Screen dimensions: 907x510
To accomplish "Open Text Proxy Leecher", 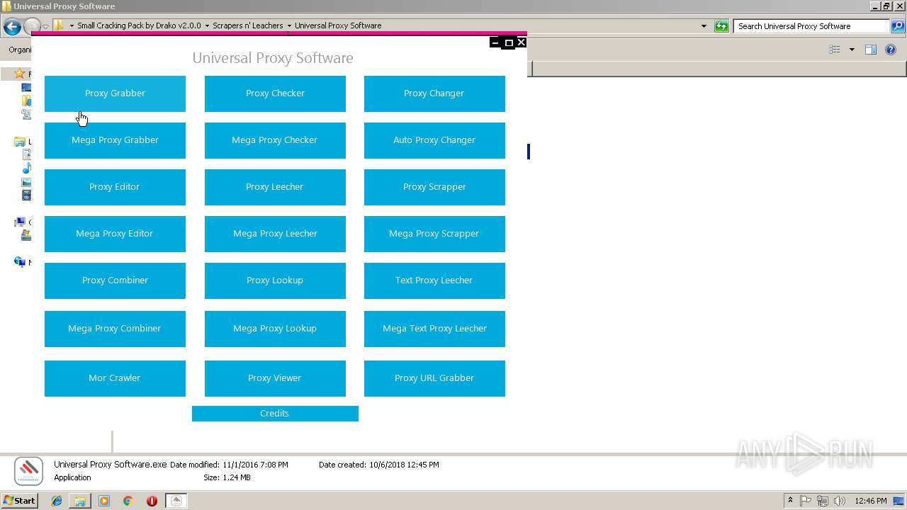I will (x=434, y=280).
